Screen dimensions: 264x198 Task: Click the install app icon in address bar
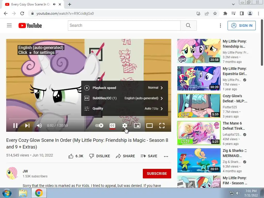(199, 13)
